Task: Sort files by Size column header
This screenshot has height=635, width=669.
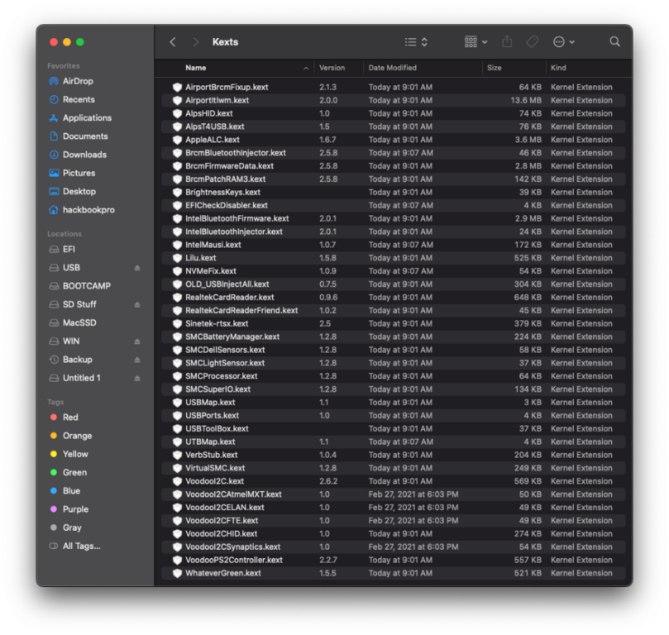Action: tap(495, 68)
